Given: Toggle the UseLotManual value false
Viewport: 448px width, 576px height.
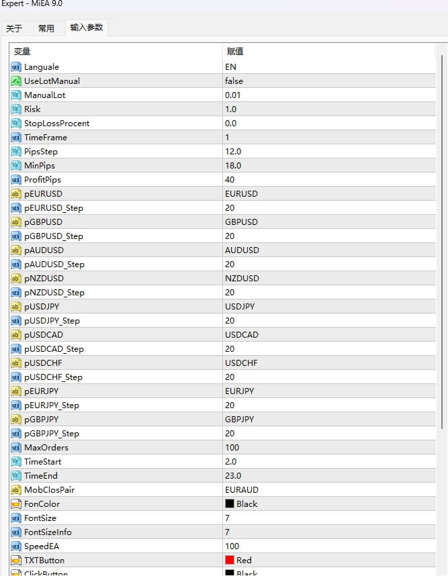Looking at the screenshot, I should (329, 81).
